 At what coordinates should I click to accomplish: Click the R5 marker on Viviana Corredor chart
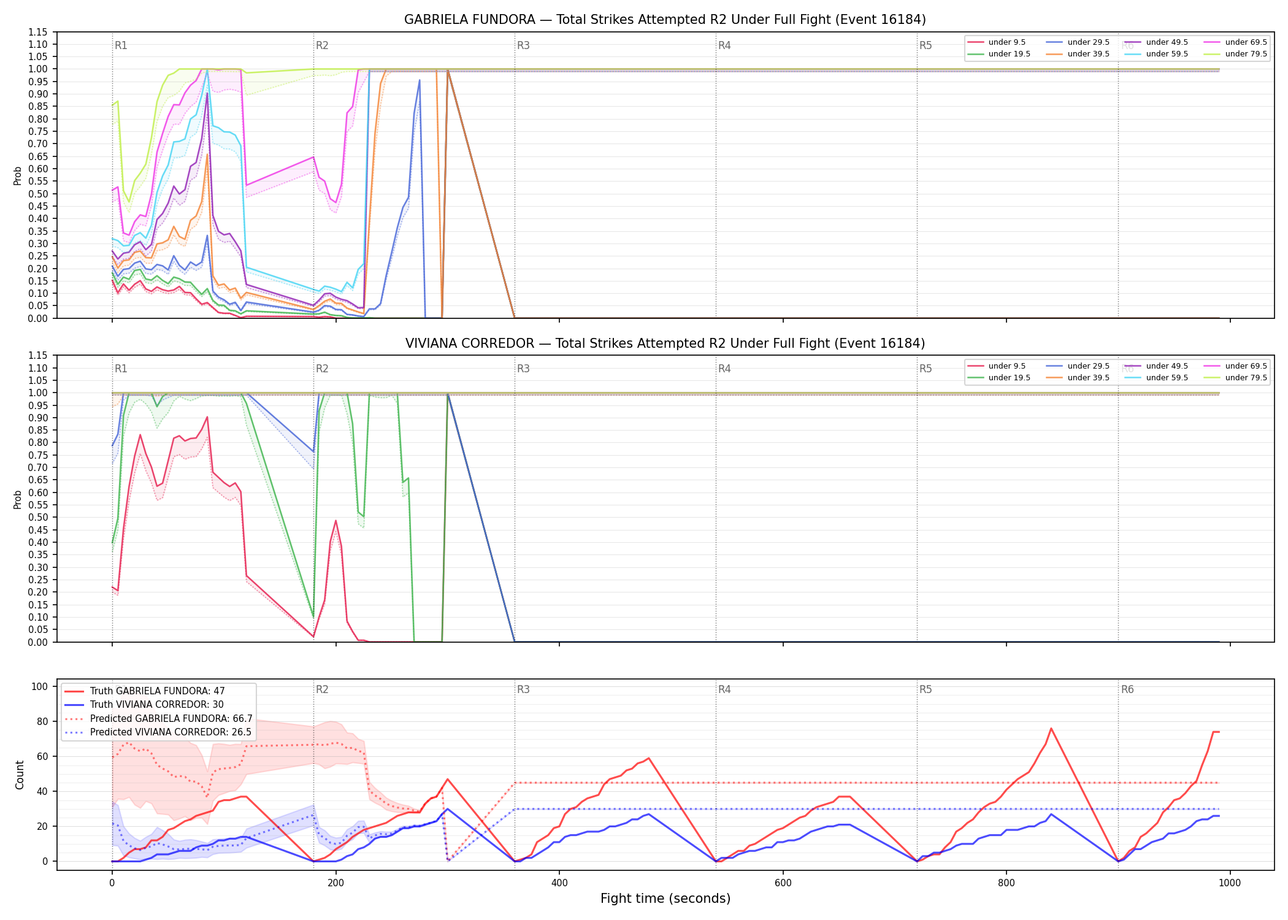tap(926, 369)
